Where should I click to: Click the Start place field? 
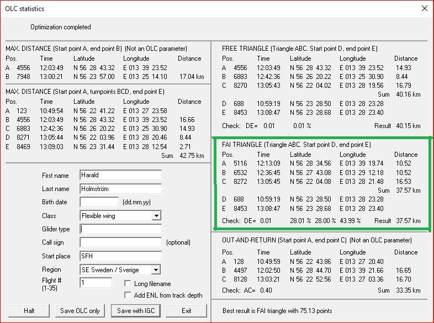(x=120, y=256)
